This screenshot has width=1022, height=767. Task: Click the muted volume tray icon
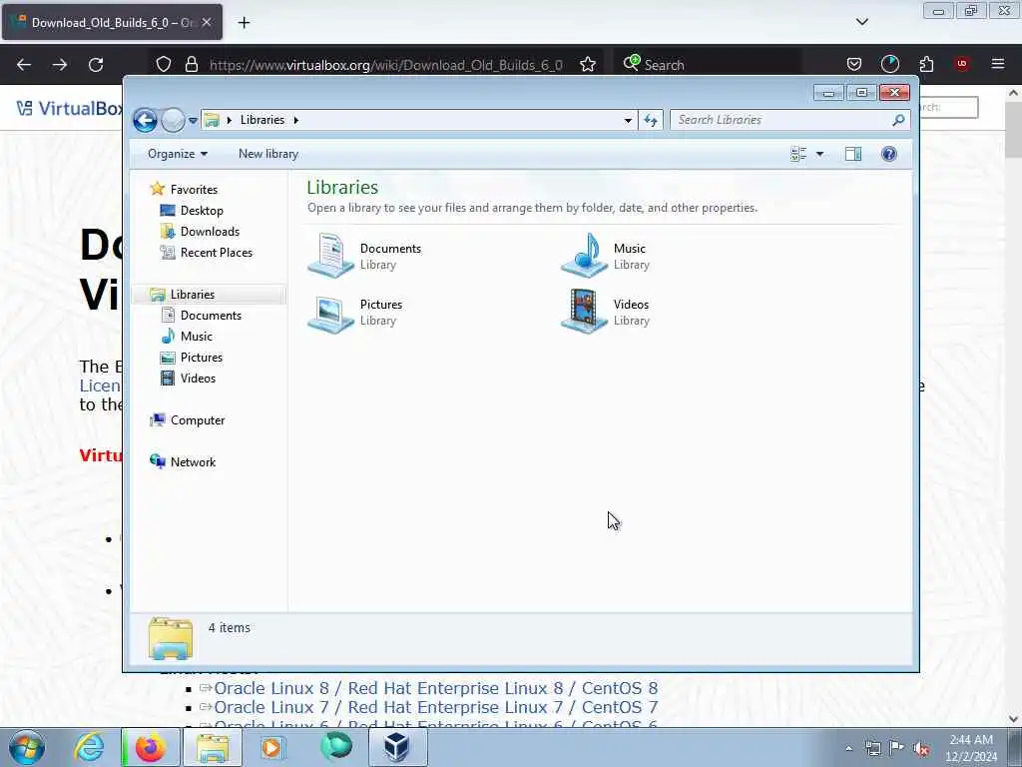coord(921,749)
